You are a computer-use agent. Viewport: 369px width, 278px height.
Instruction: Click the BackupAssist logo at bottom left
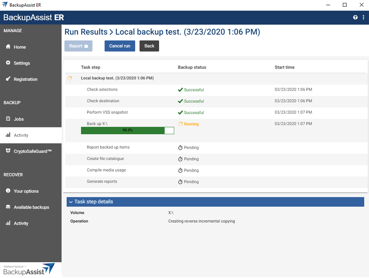[x=29, y=269]
